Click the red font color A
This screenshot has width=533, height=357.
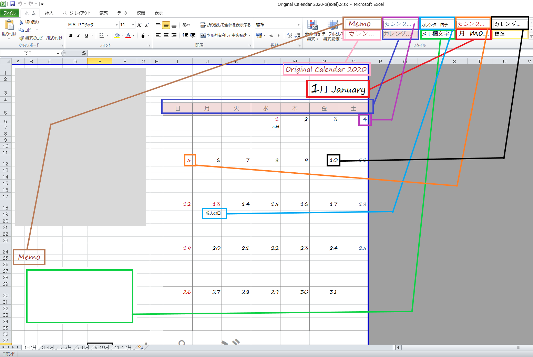pos(128,35)
